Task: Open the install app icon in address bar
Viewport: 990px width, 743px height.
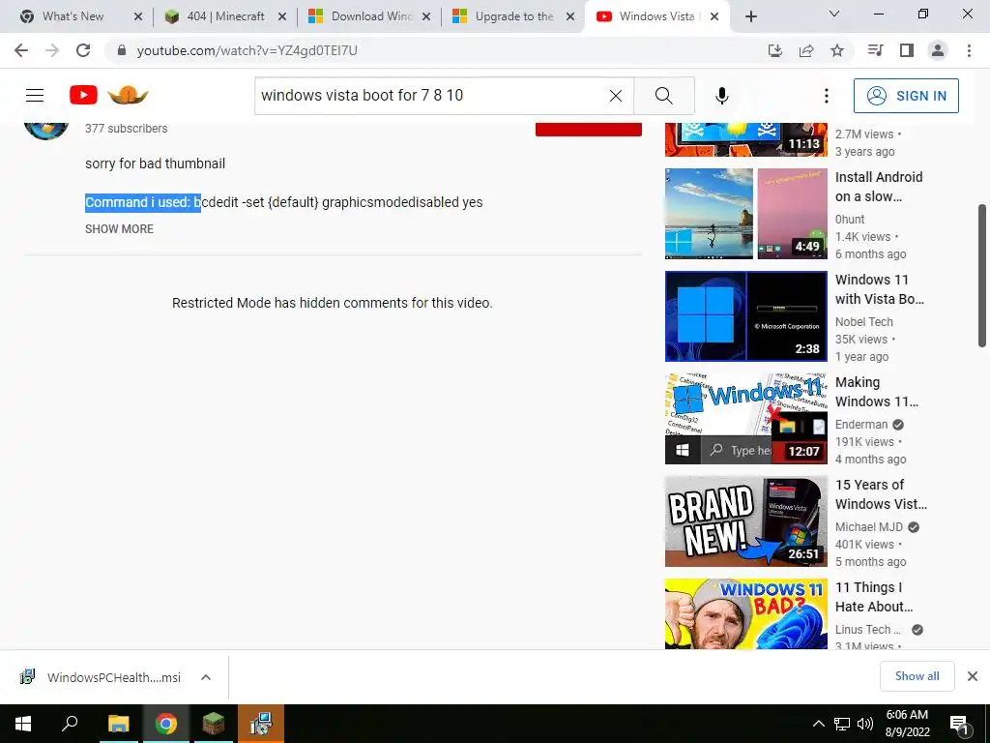Action: click(774, 50)
